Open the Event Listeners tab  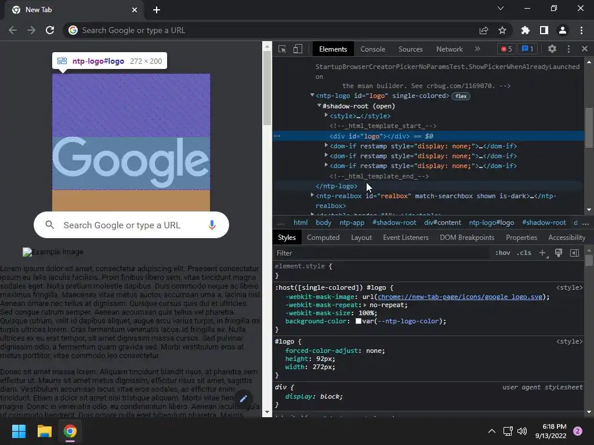405,238
